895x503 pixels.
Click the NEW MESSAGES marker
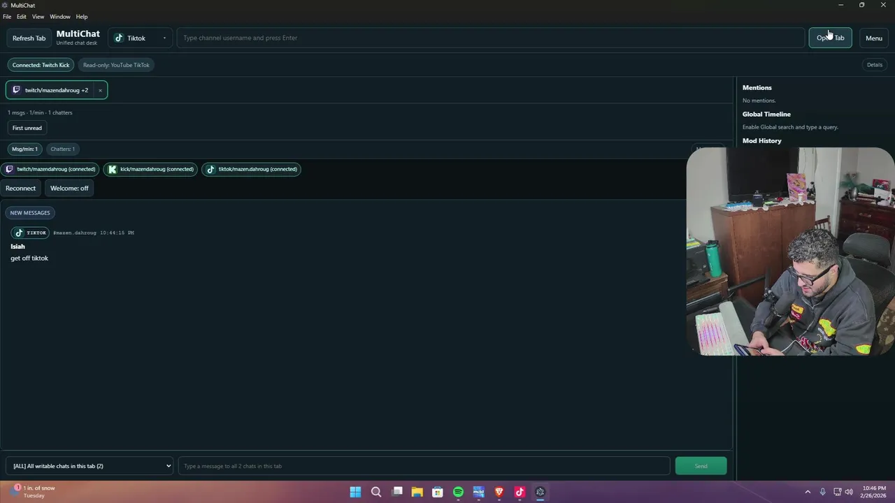tap(30, 212)
